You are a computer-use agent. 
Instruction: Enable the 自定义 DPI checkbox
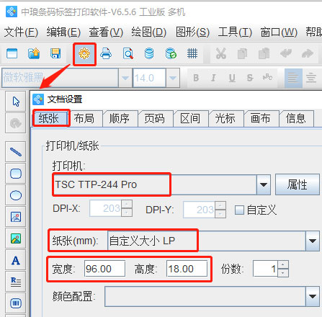[x=239, y=210]
